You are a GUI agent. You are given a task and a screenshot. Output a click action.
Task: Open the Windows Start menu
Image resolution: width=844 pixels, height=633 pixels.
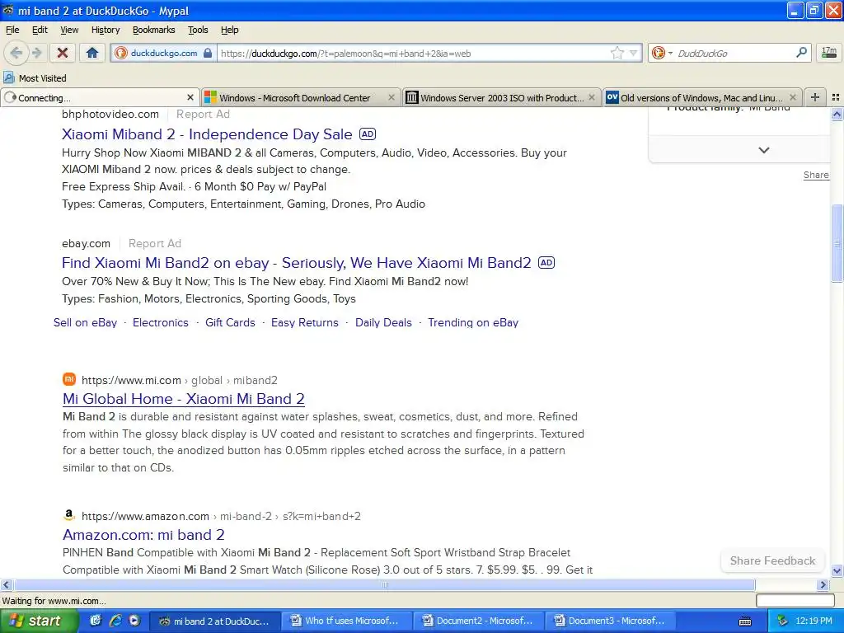(x=40, y=621)
